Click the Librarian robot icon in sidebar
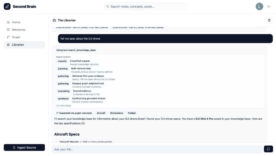The height and width of the screenshot is (156, 276). (x=8, y=45)
